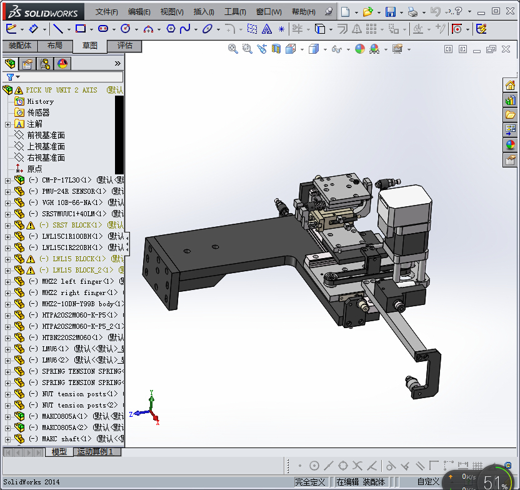Choose the Circle sketch tool

(125, 29)
